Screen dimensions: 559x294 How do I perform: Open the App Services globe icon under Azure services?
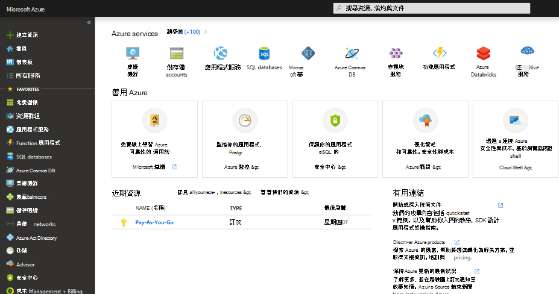click(221, 53)
